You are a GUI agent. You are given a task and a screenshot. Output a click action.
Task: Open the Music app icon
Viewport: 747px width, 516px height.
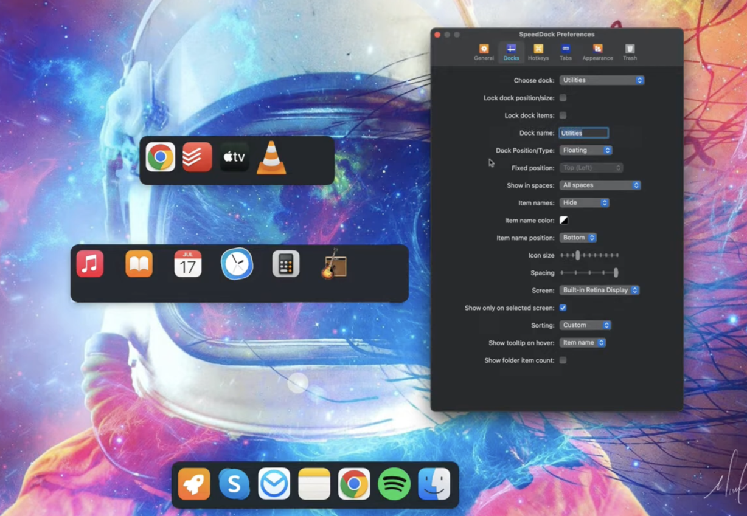tap(90, 264)
